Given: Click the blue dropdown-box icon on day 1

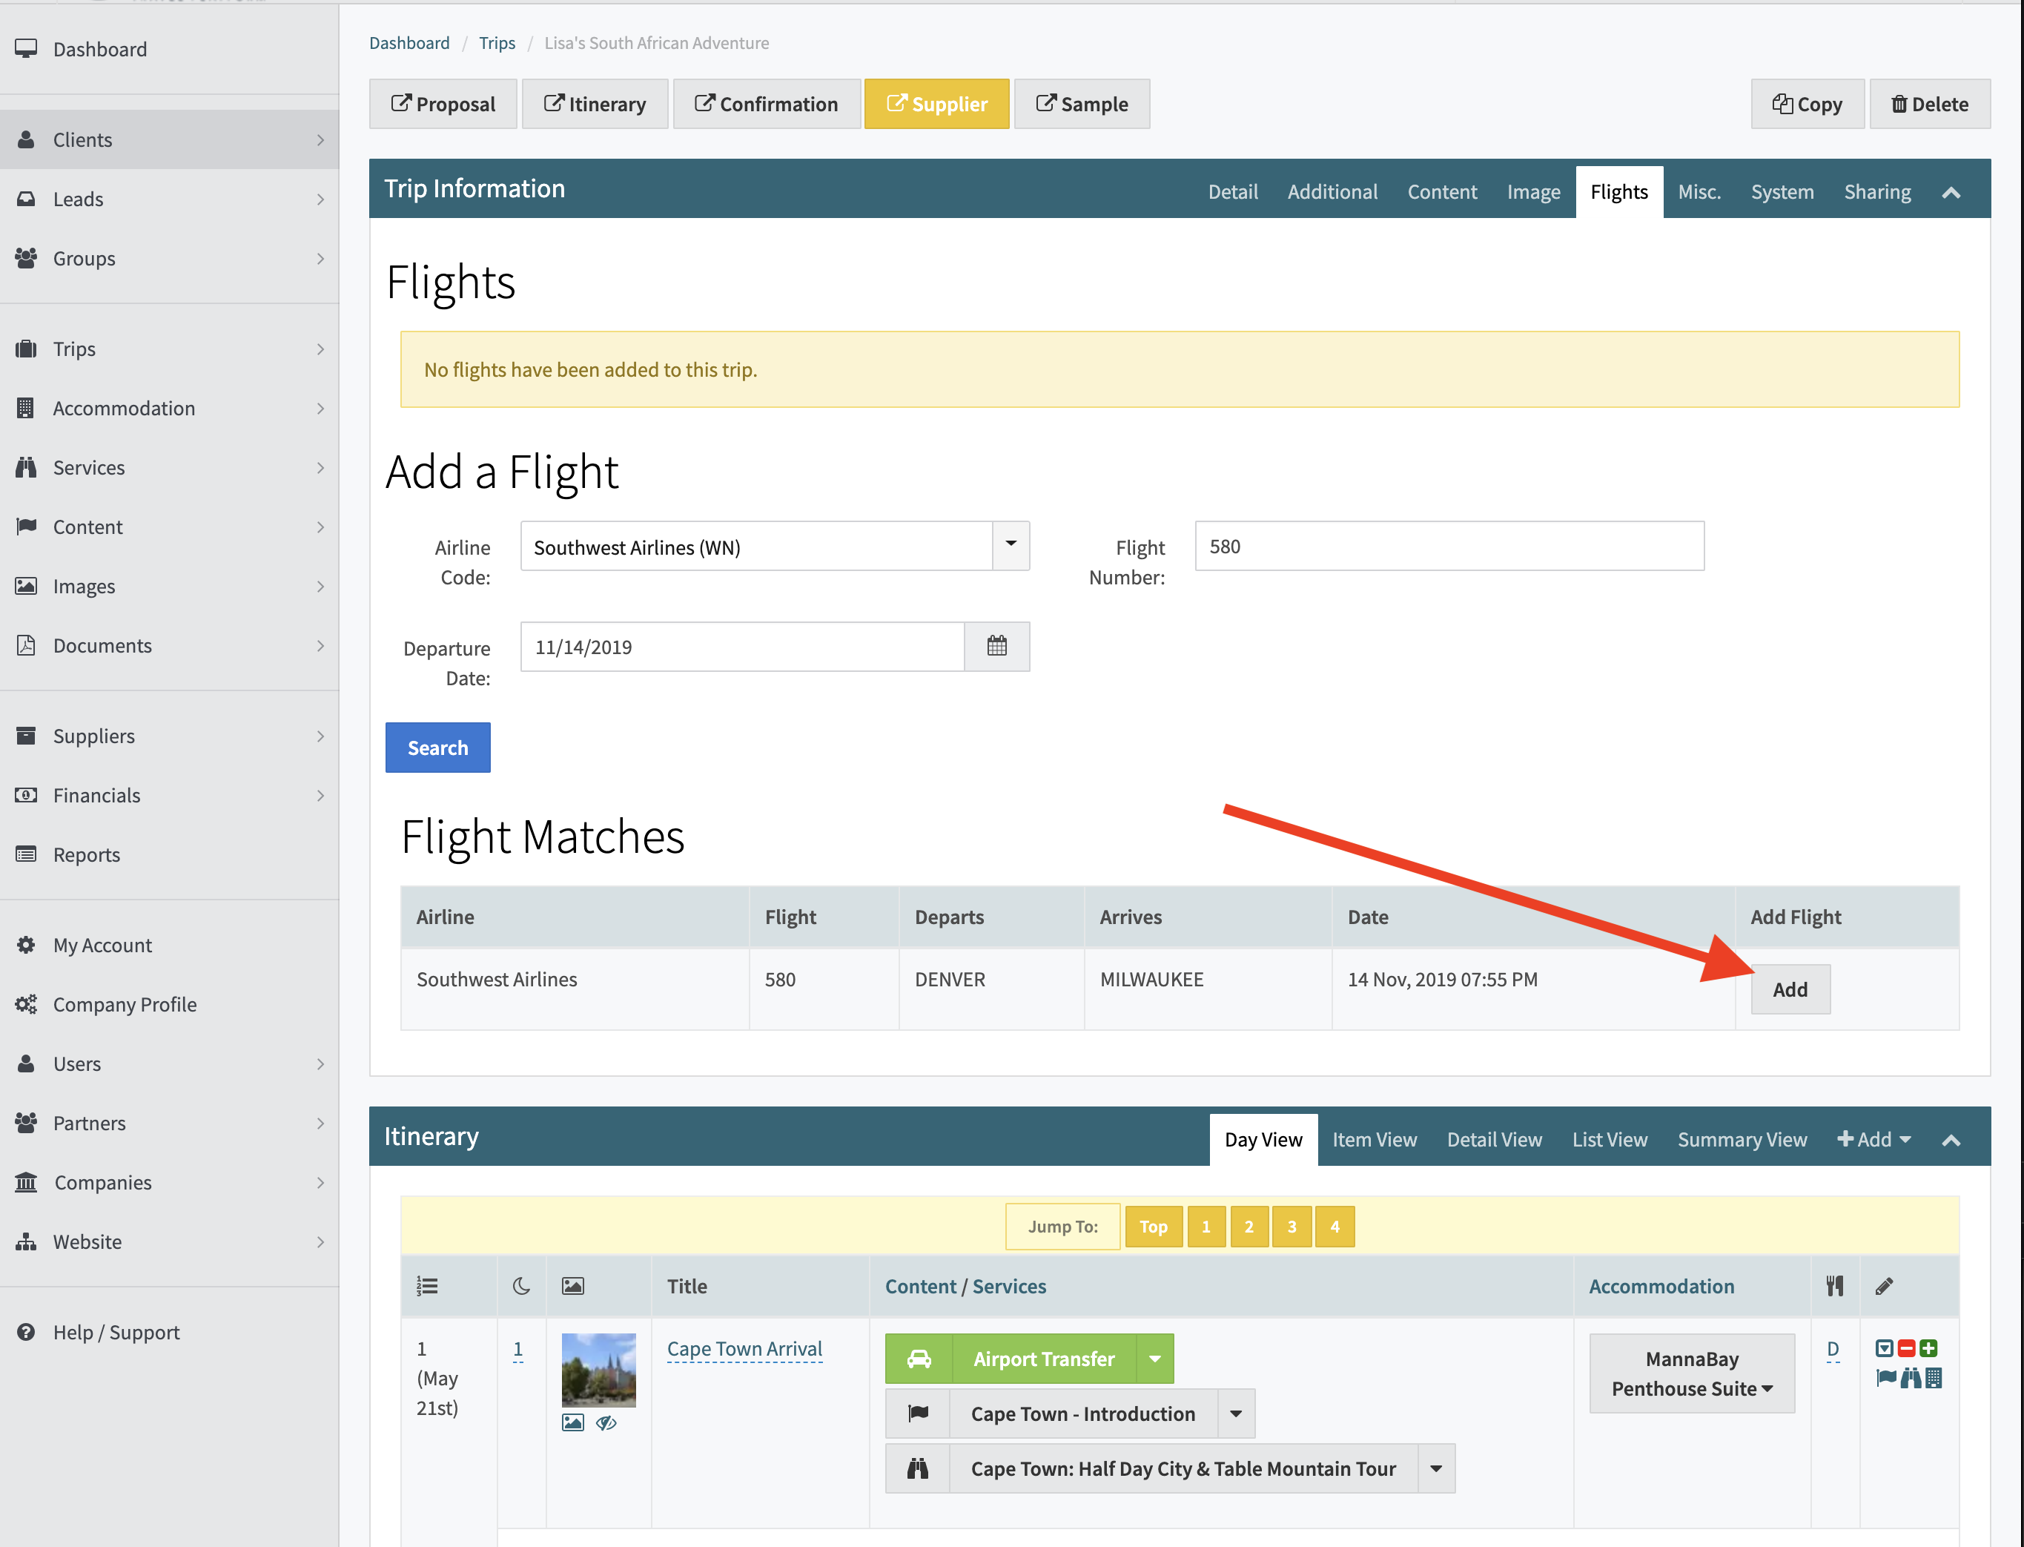Looking at the screenshot, I should pyautogui.click(x=1884, y=1348).
